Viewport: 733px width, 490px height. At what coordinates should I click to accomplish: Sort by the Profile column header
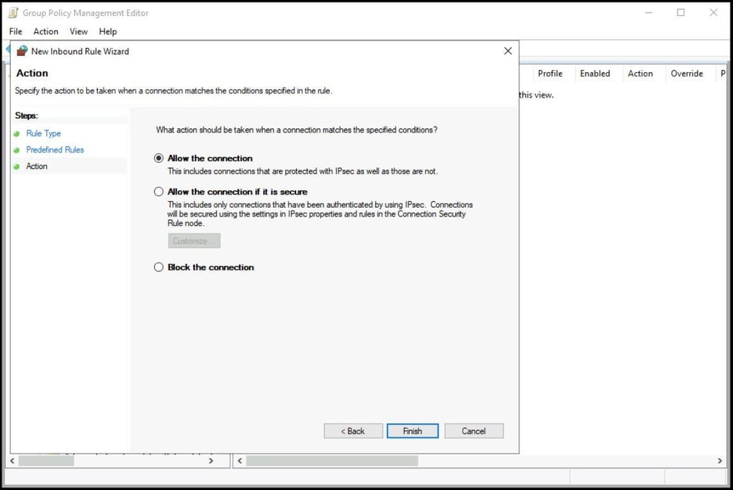click(x=550, y=74)
